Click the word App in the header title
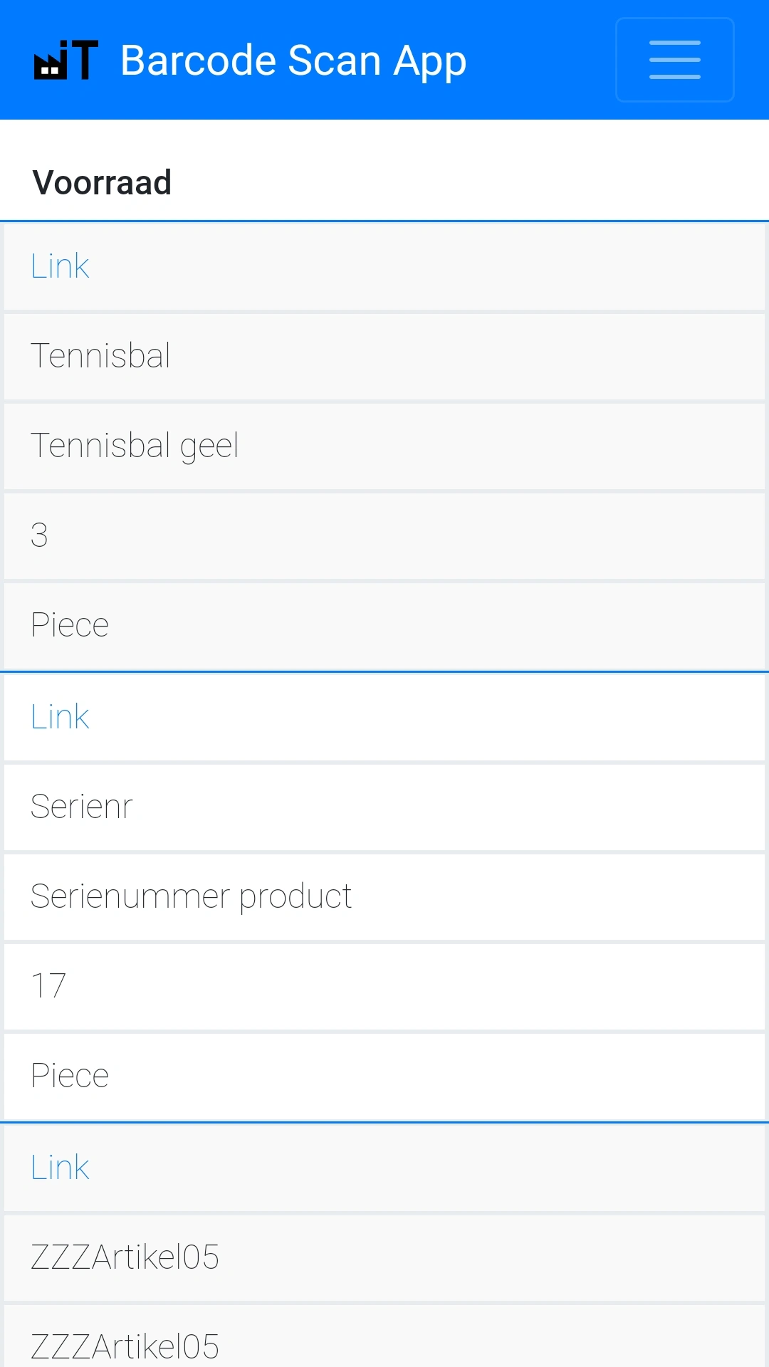This screenshot has width=769, height=1367. (x=430, y=61)
